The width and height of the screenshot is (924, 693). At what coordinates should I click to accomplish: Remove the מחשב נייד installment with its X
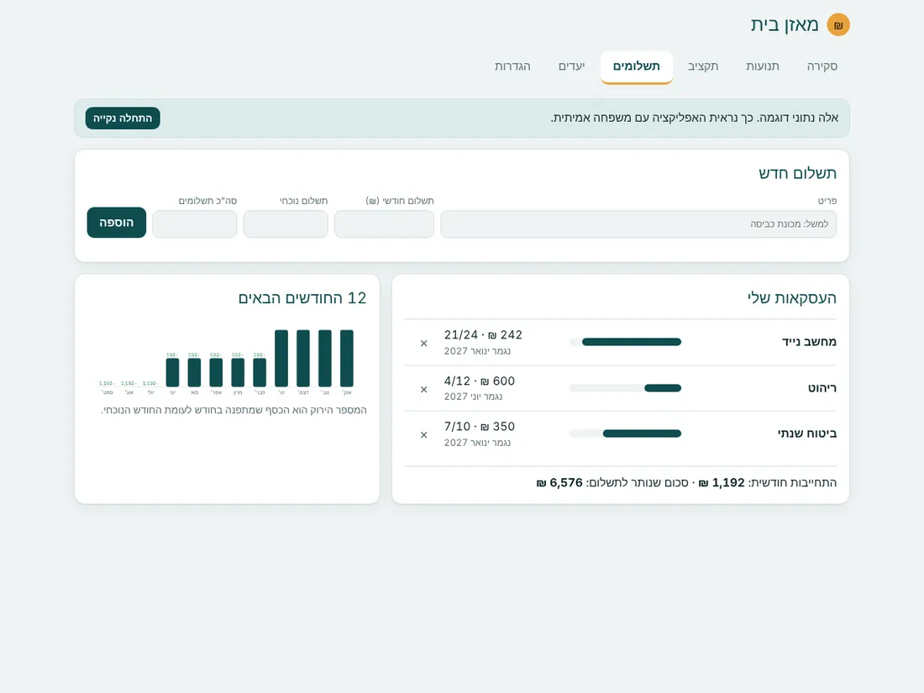point(423,343)
